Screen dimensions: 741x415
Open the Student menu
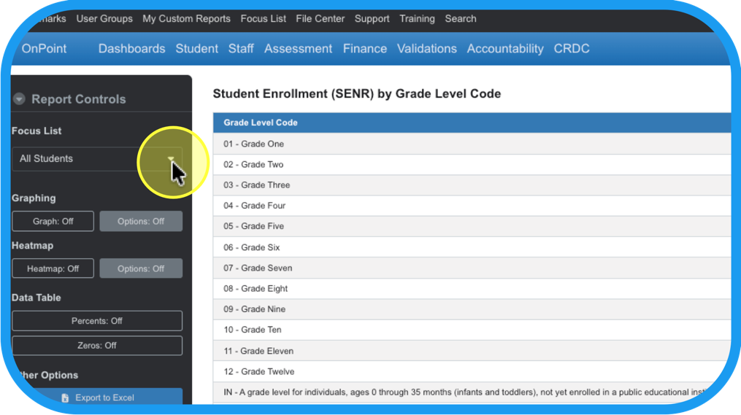196,49
